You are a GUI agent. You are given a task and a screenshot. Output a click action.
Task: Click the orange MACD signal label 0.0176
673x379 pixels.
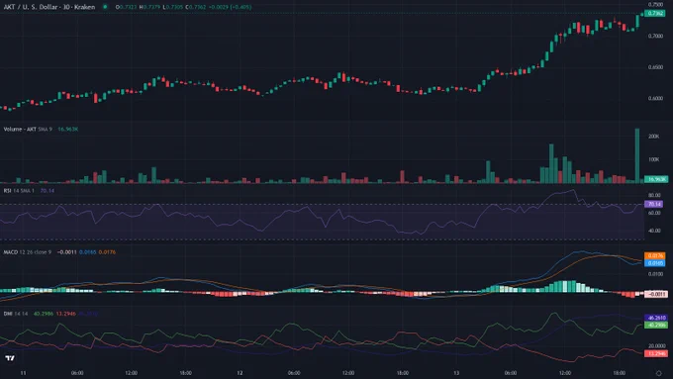coord(655,256)
